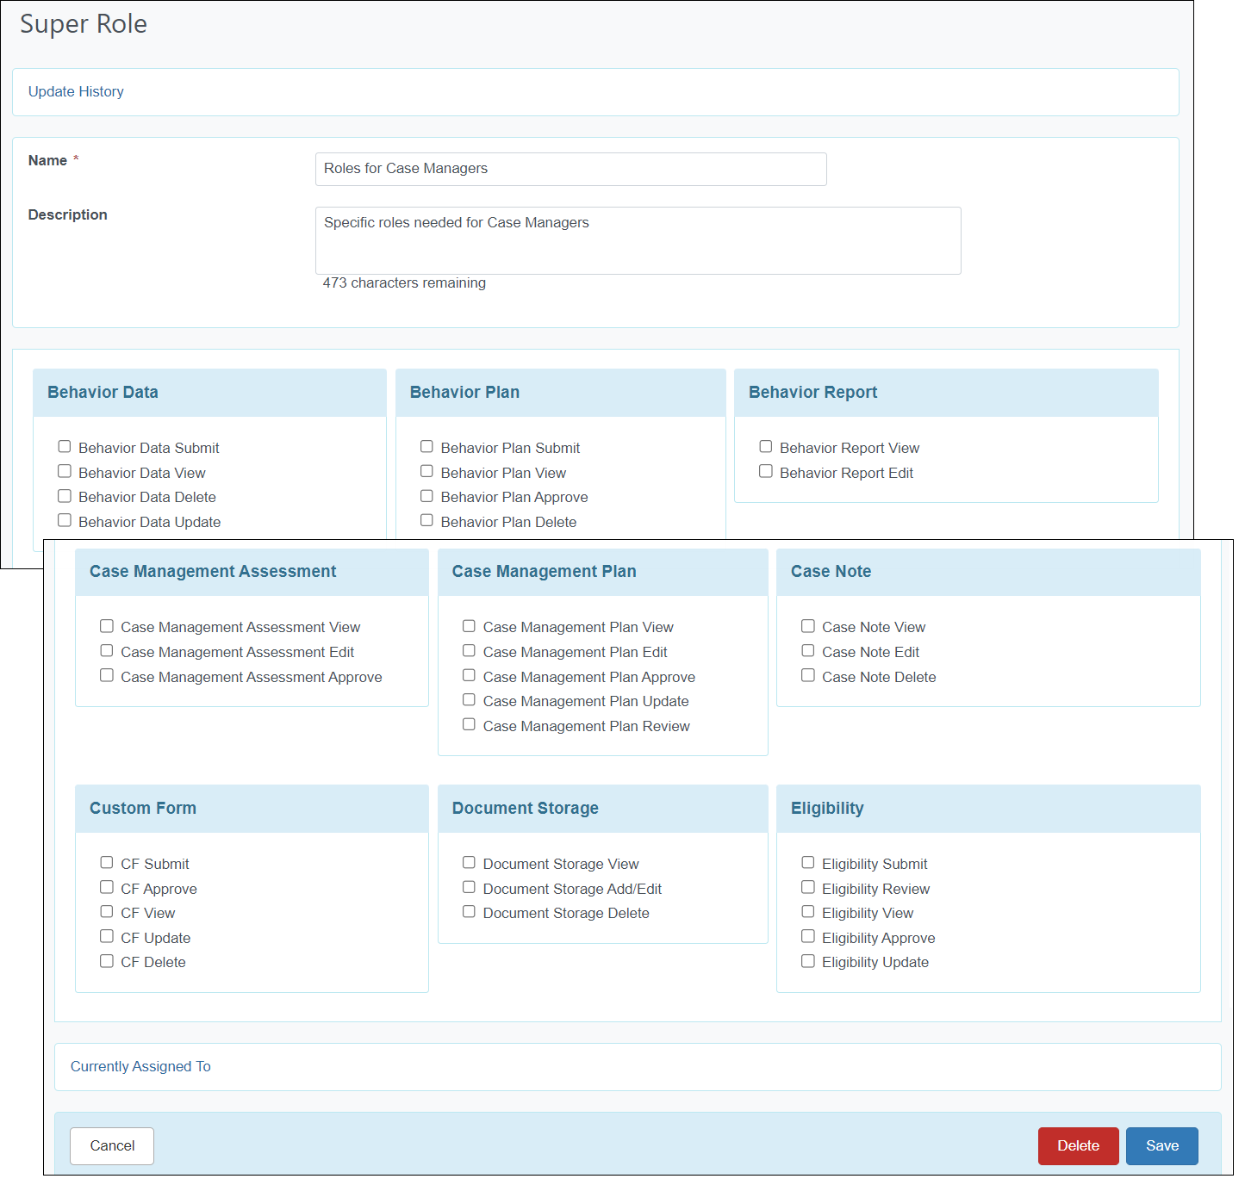Screen dimensions: 1245x1185
Task: Expand the Update History section
Action: coord(76,91)
